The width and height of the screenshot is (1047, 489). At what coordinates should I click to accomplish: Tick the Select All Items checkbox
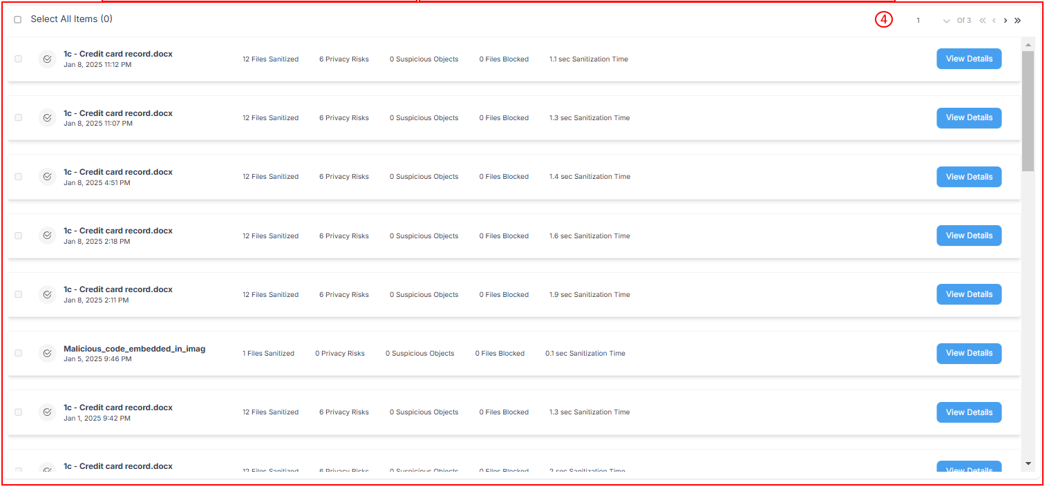tap(18, 19)
